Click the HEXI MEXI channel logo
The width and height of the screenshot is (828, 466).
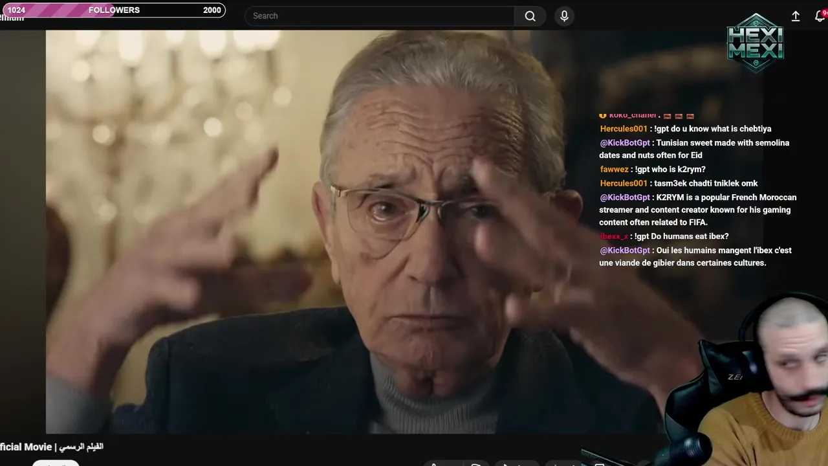click(x=755, y=43)
